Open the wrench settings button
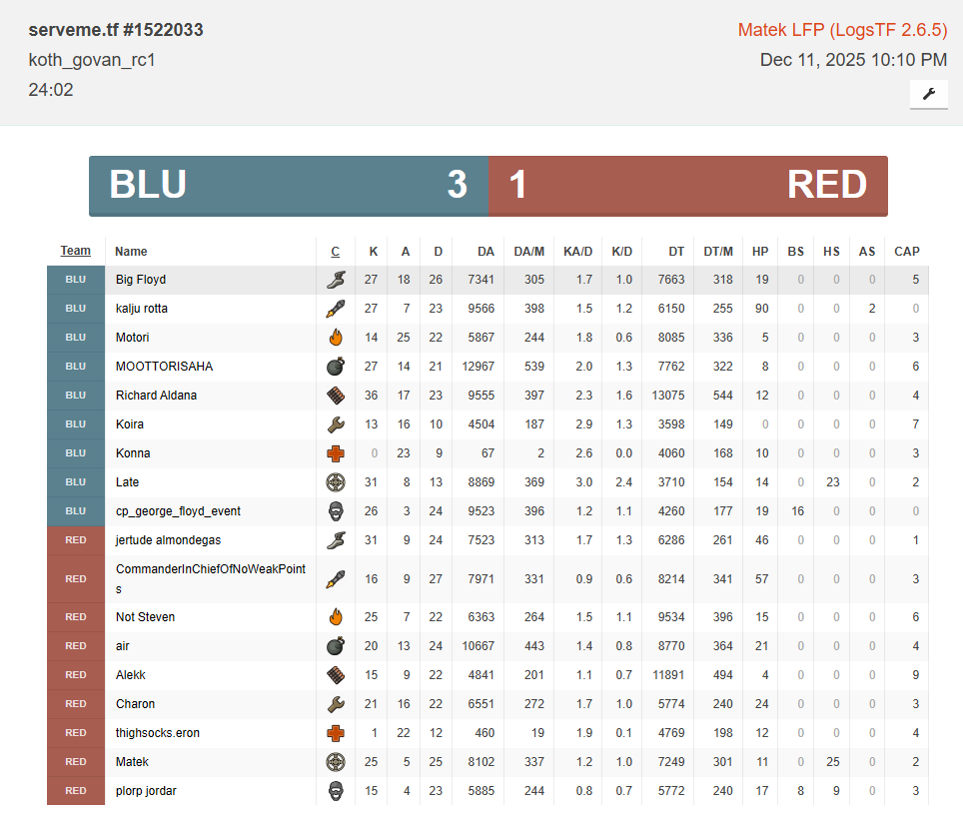This screenshot has width=963, height=826. (x=928, y=94)
